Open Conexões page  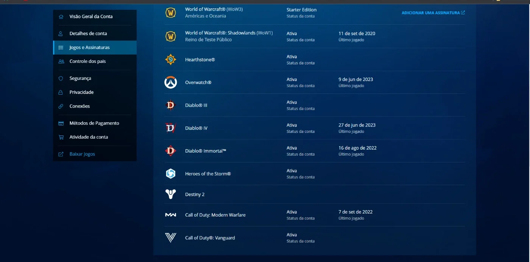click(x=79, y=106)
